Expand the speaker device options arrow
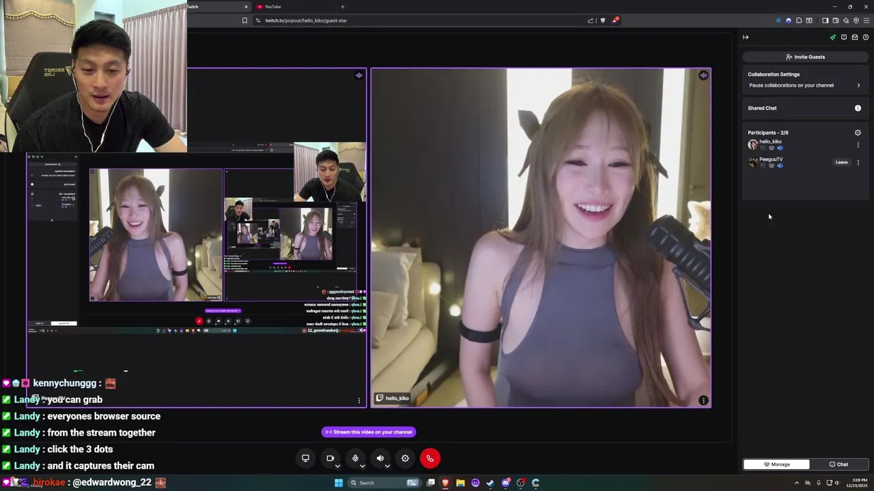Screen dimensions: 874x491 387,466
